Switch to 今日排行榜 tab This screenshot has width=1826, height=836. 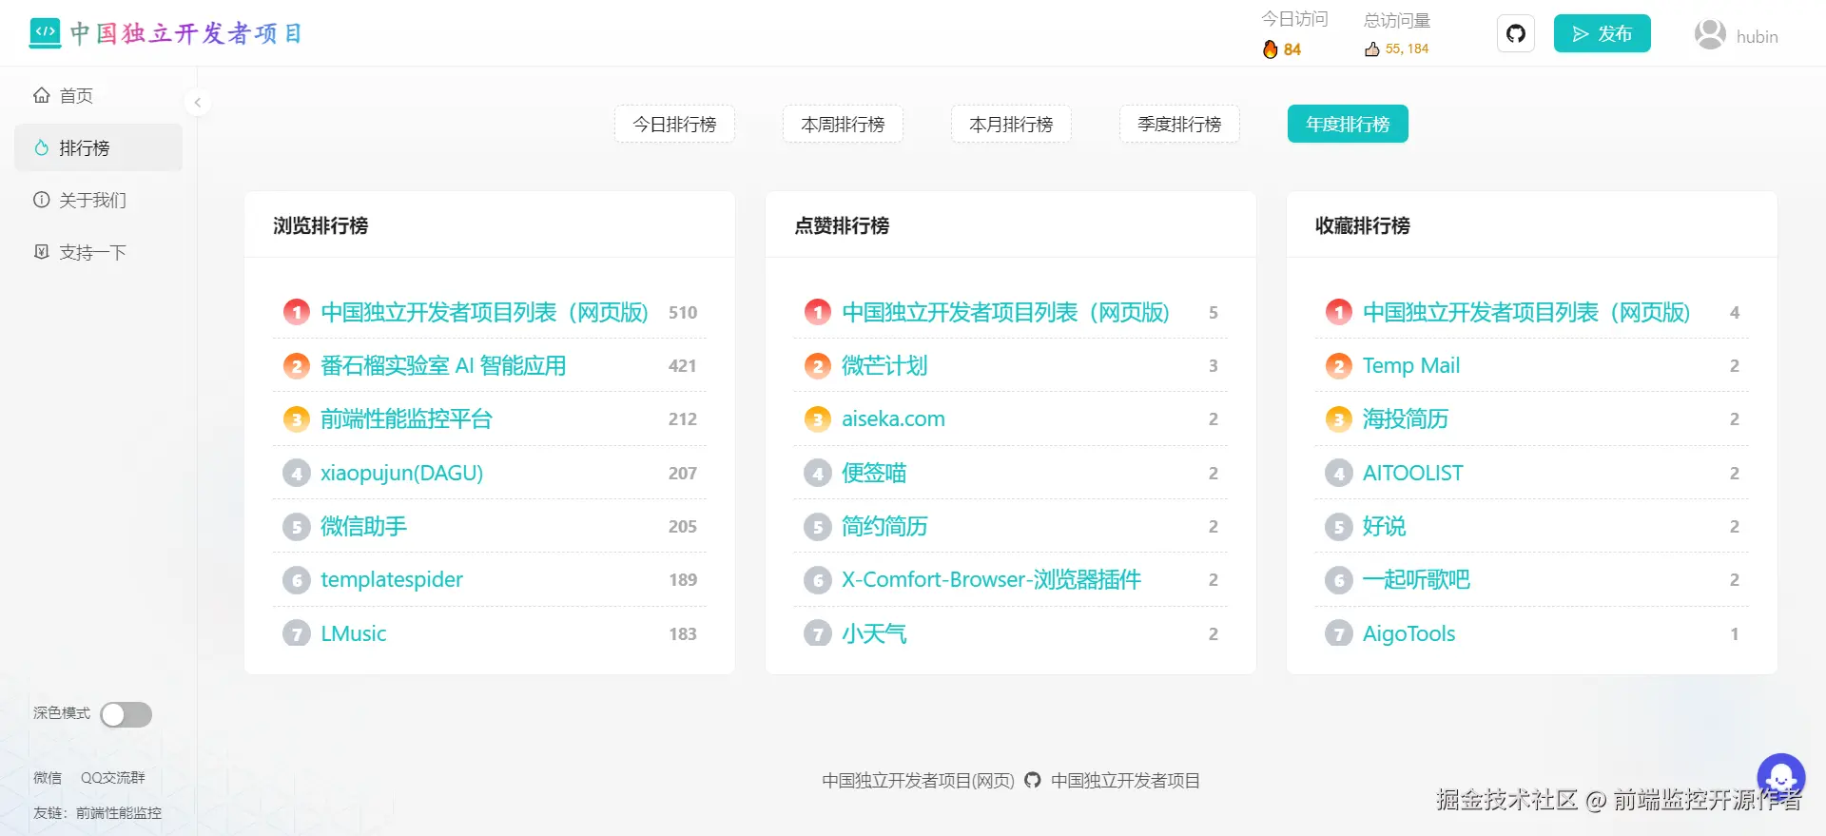pyautogui.click(x=674, y=124)
